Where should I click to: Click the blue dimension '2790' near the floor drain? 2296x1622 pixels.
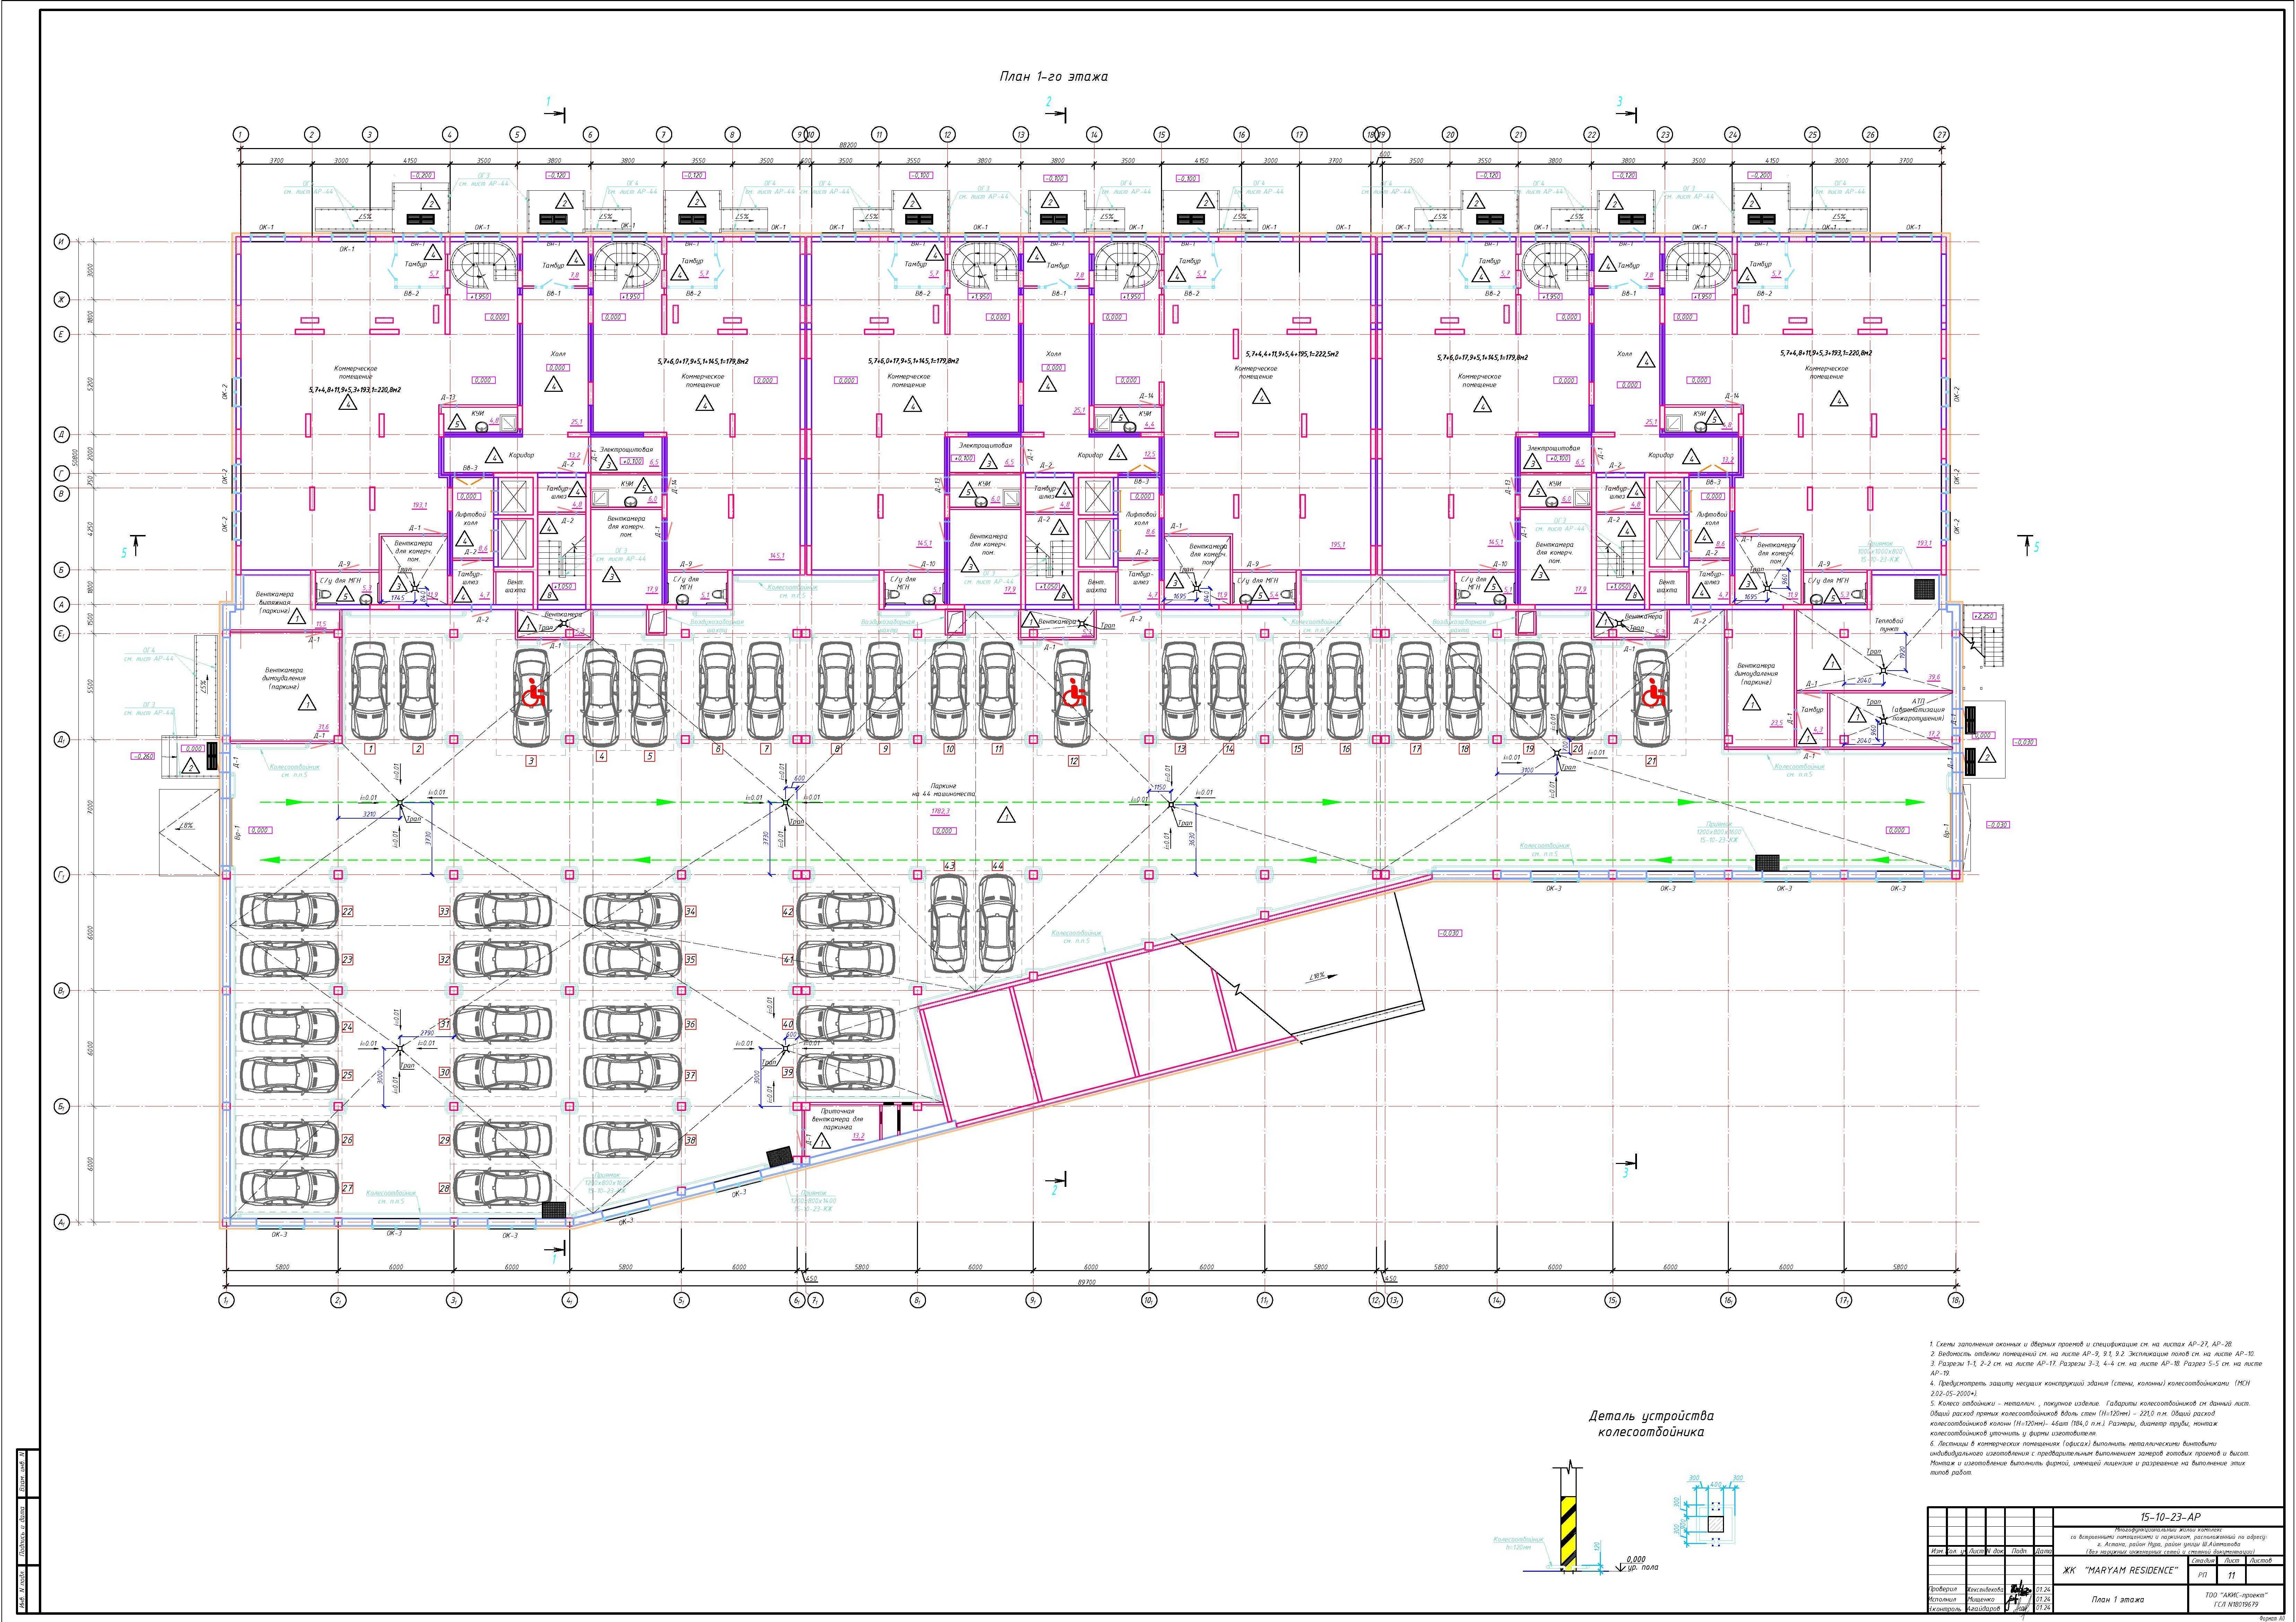[x=427, y=1033]
